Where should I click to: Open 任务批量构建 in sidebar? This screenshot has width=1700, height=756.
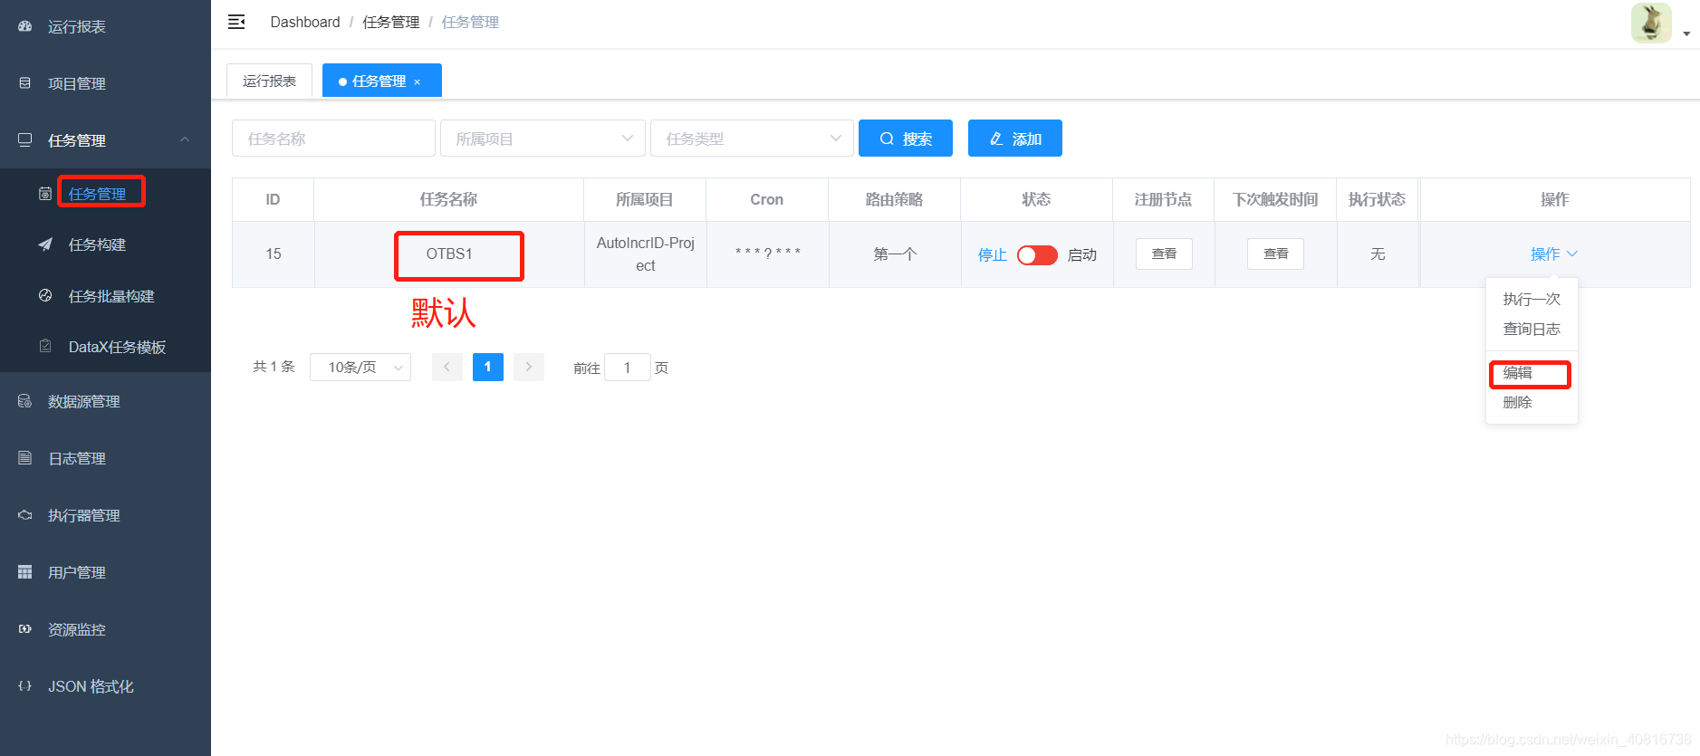click(x=105, y=296)
